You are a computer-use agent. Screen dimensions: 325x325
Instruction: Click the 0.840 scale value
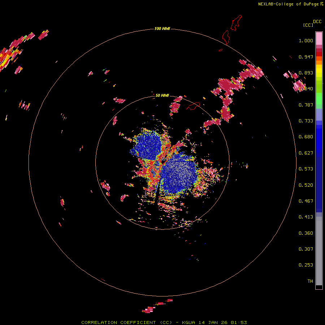point(306,89)
